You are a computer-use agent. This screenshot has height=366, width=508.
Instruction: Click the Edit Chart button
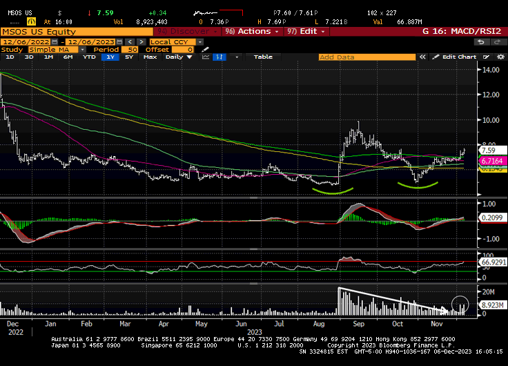(x=455, y=57)
